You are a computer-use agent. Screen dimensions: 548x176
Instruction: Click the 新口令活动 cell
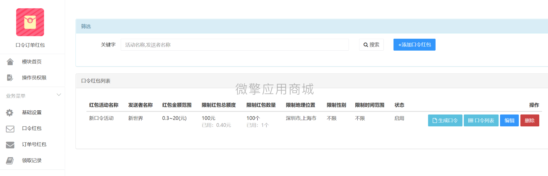101,118
